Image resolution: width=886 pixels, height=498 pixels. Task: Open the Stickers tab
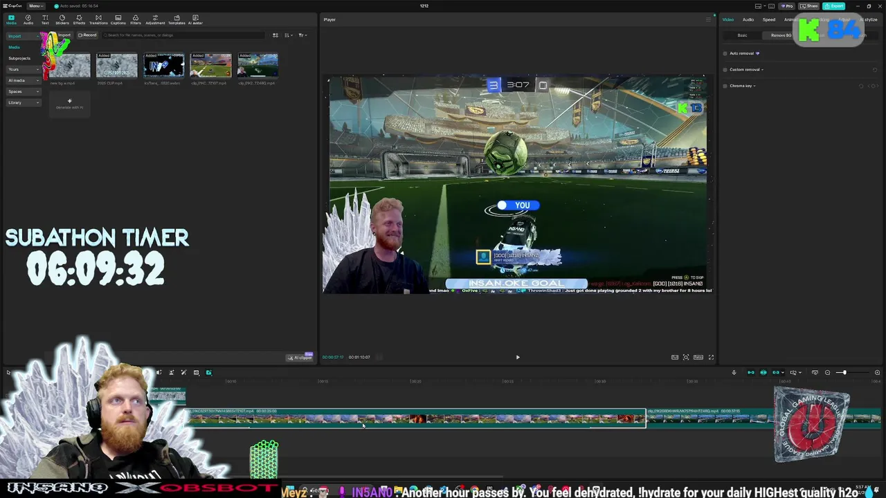tap(62, 19)
